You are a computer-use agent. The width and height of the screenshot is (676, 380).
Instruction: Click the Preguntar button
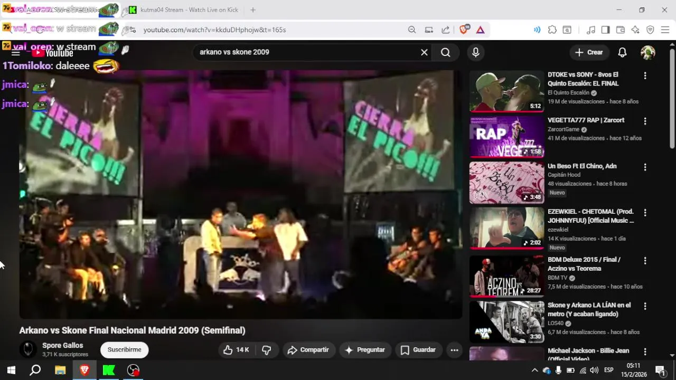coord(365,350)
